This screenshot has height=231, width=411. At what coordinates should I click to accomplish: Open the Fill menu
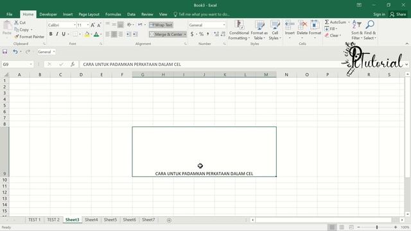pos(331,29)
